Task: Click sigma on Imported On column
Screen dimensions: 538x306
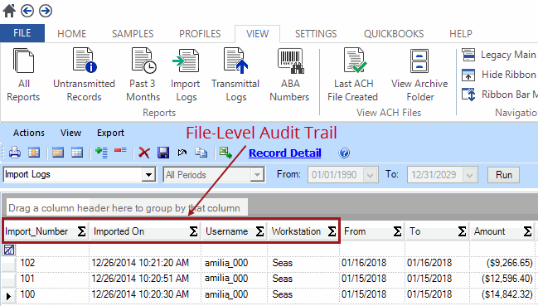Action: (x=193, y=231)
